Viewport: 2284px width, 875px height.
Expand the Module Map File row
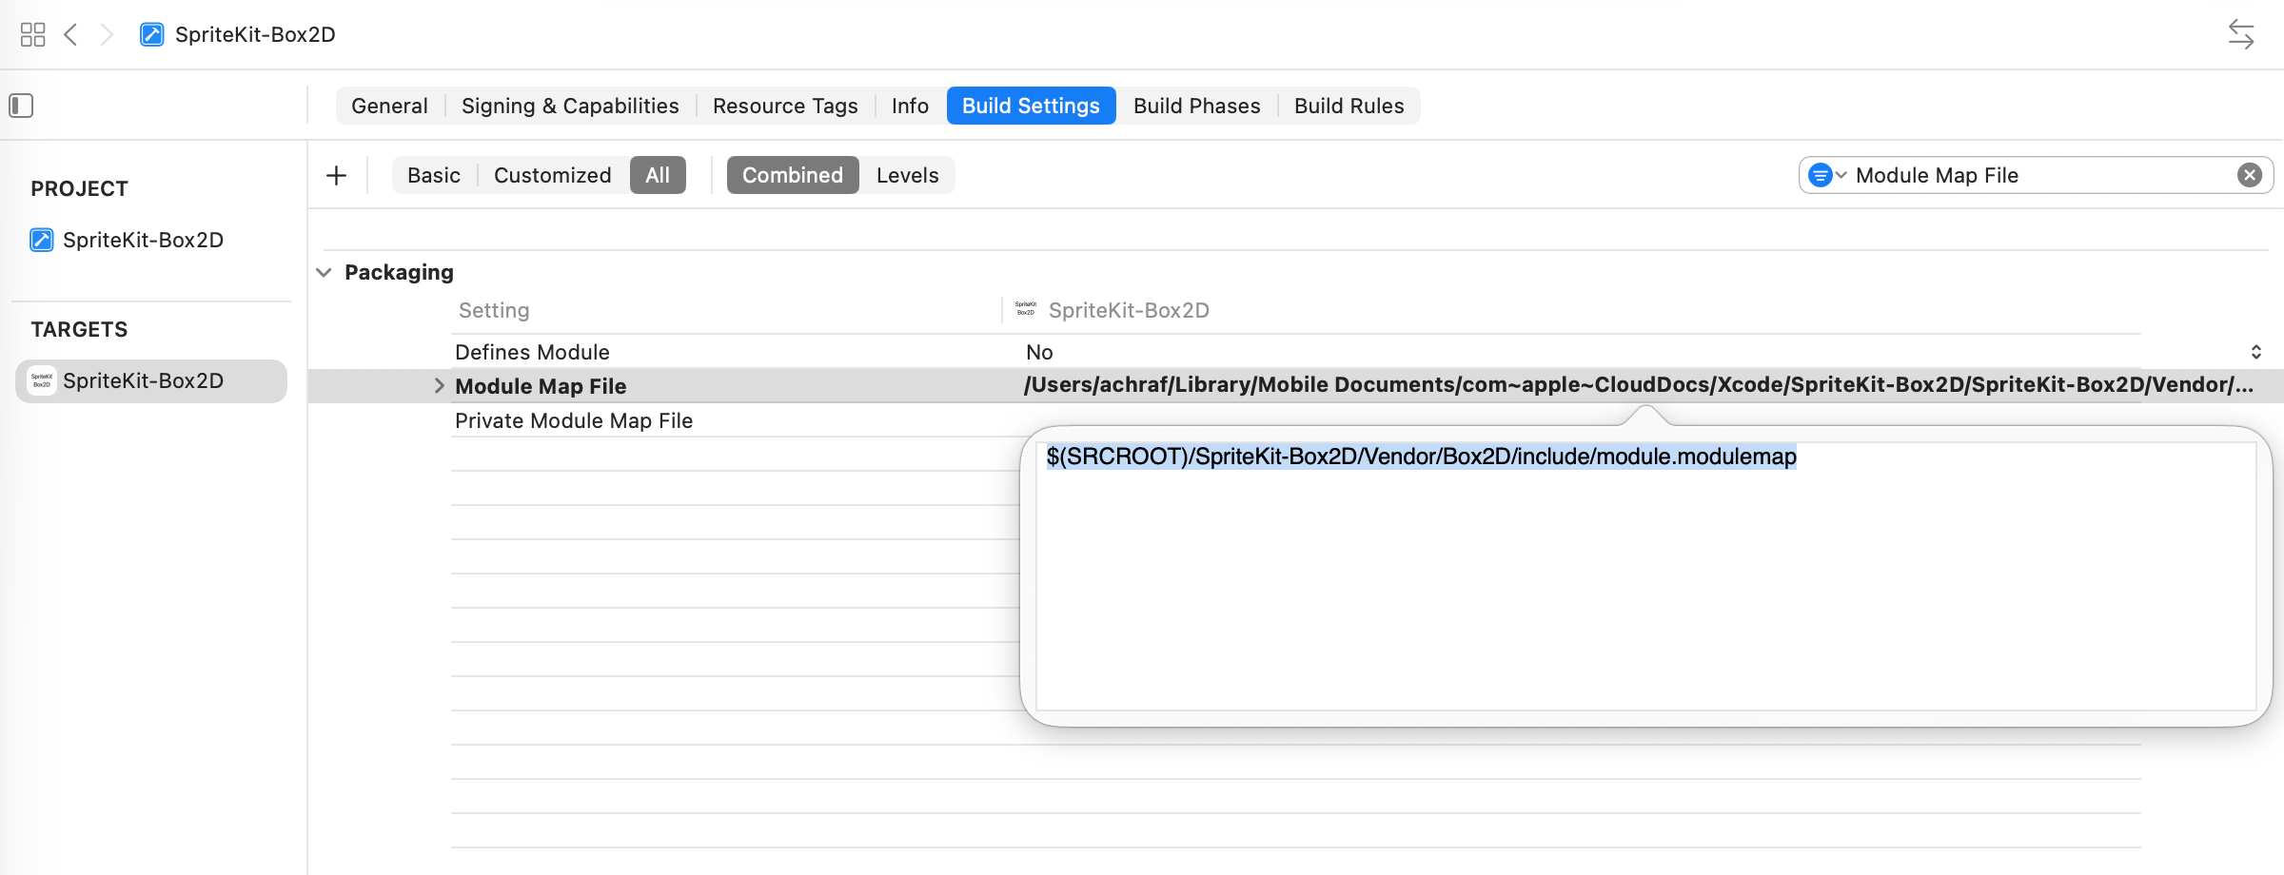(x=439, y=386)
